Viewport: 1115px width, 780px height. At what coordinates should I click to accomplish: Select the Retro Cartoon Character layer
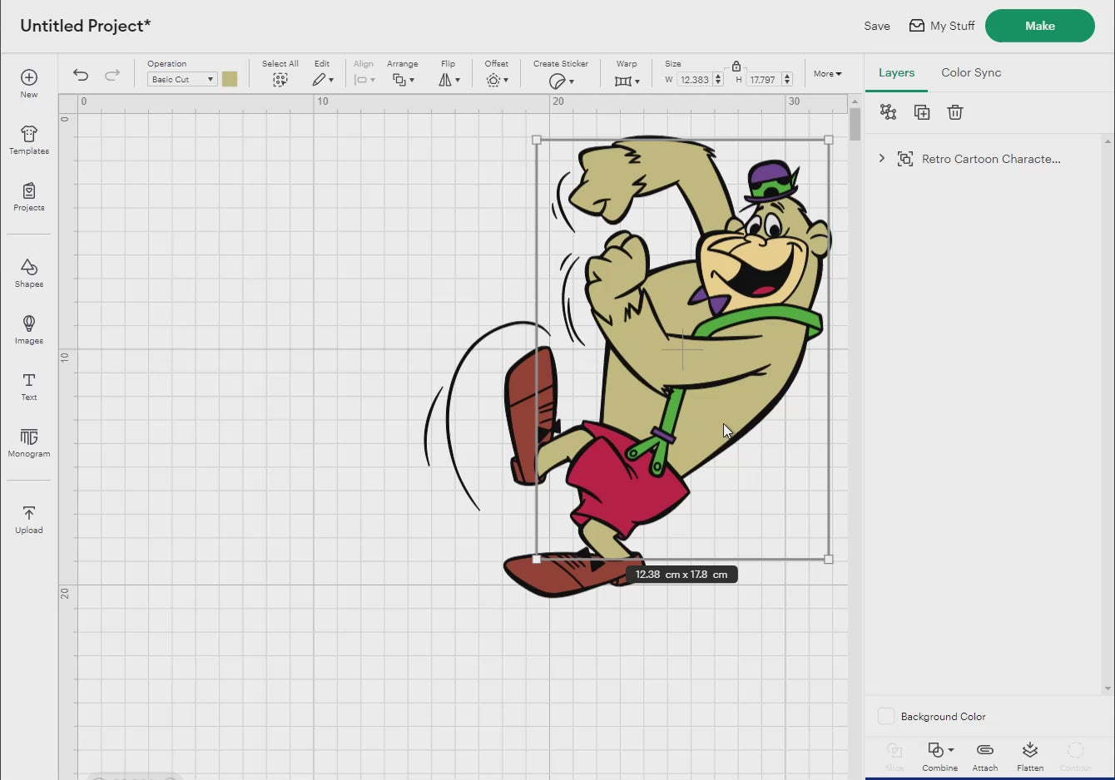click(x=991, y=159)
